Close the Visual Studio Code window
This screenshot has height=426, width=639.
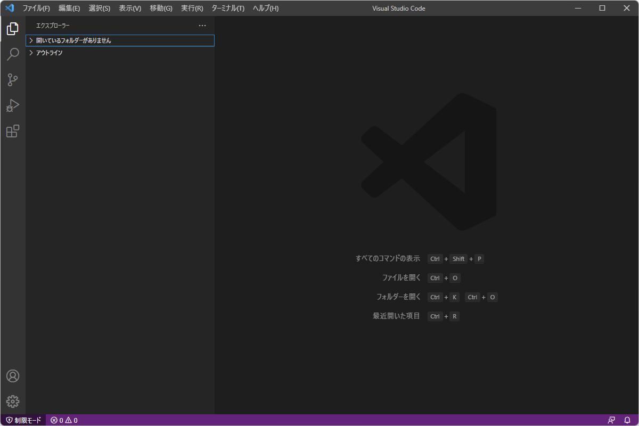[627, 8]
